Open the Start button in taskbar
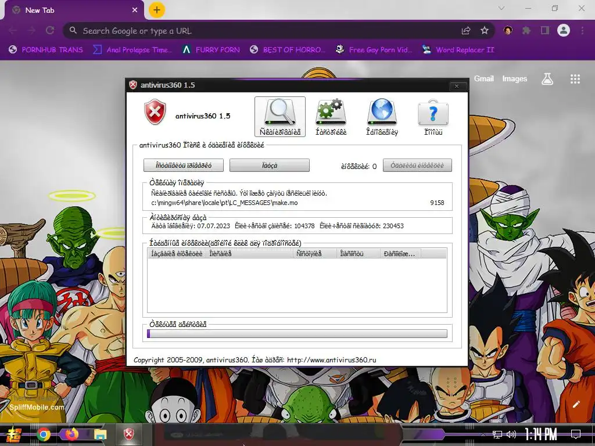This screenshot has height=446, width=595. tap(14, 434)
